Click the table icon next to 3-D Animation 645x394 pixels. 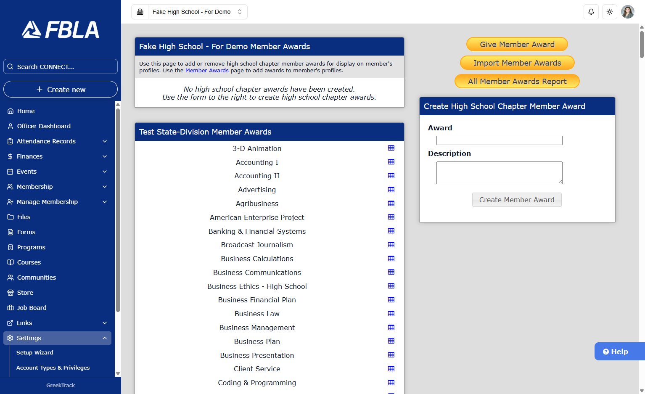[x=391, y=148]
